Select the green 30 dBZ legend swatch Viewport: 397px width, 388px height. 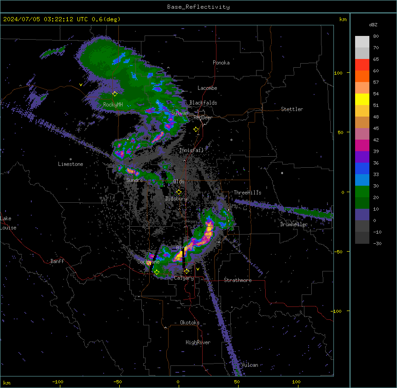click(x=362, y=192)
